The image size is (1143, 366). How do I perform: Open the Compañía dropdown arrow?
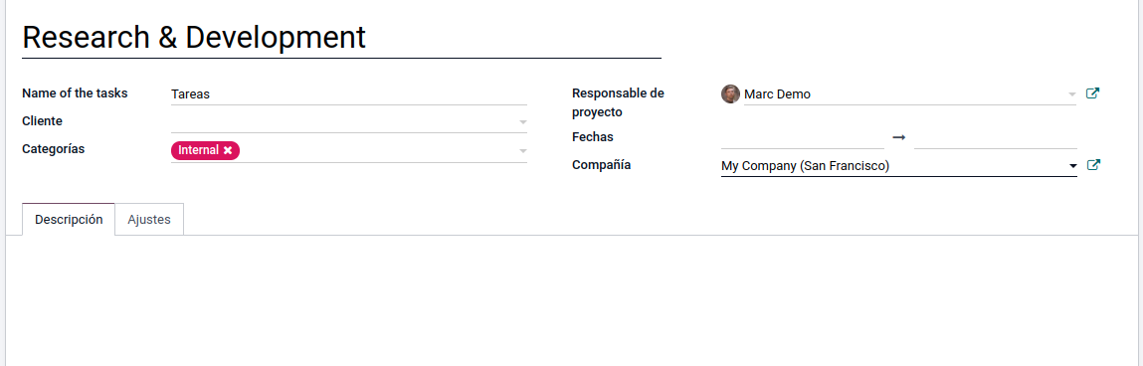point(1072,166)
